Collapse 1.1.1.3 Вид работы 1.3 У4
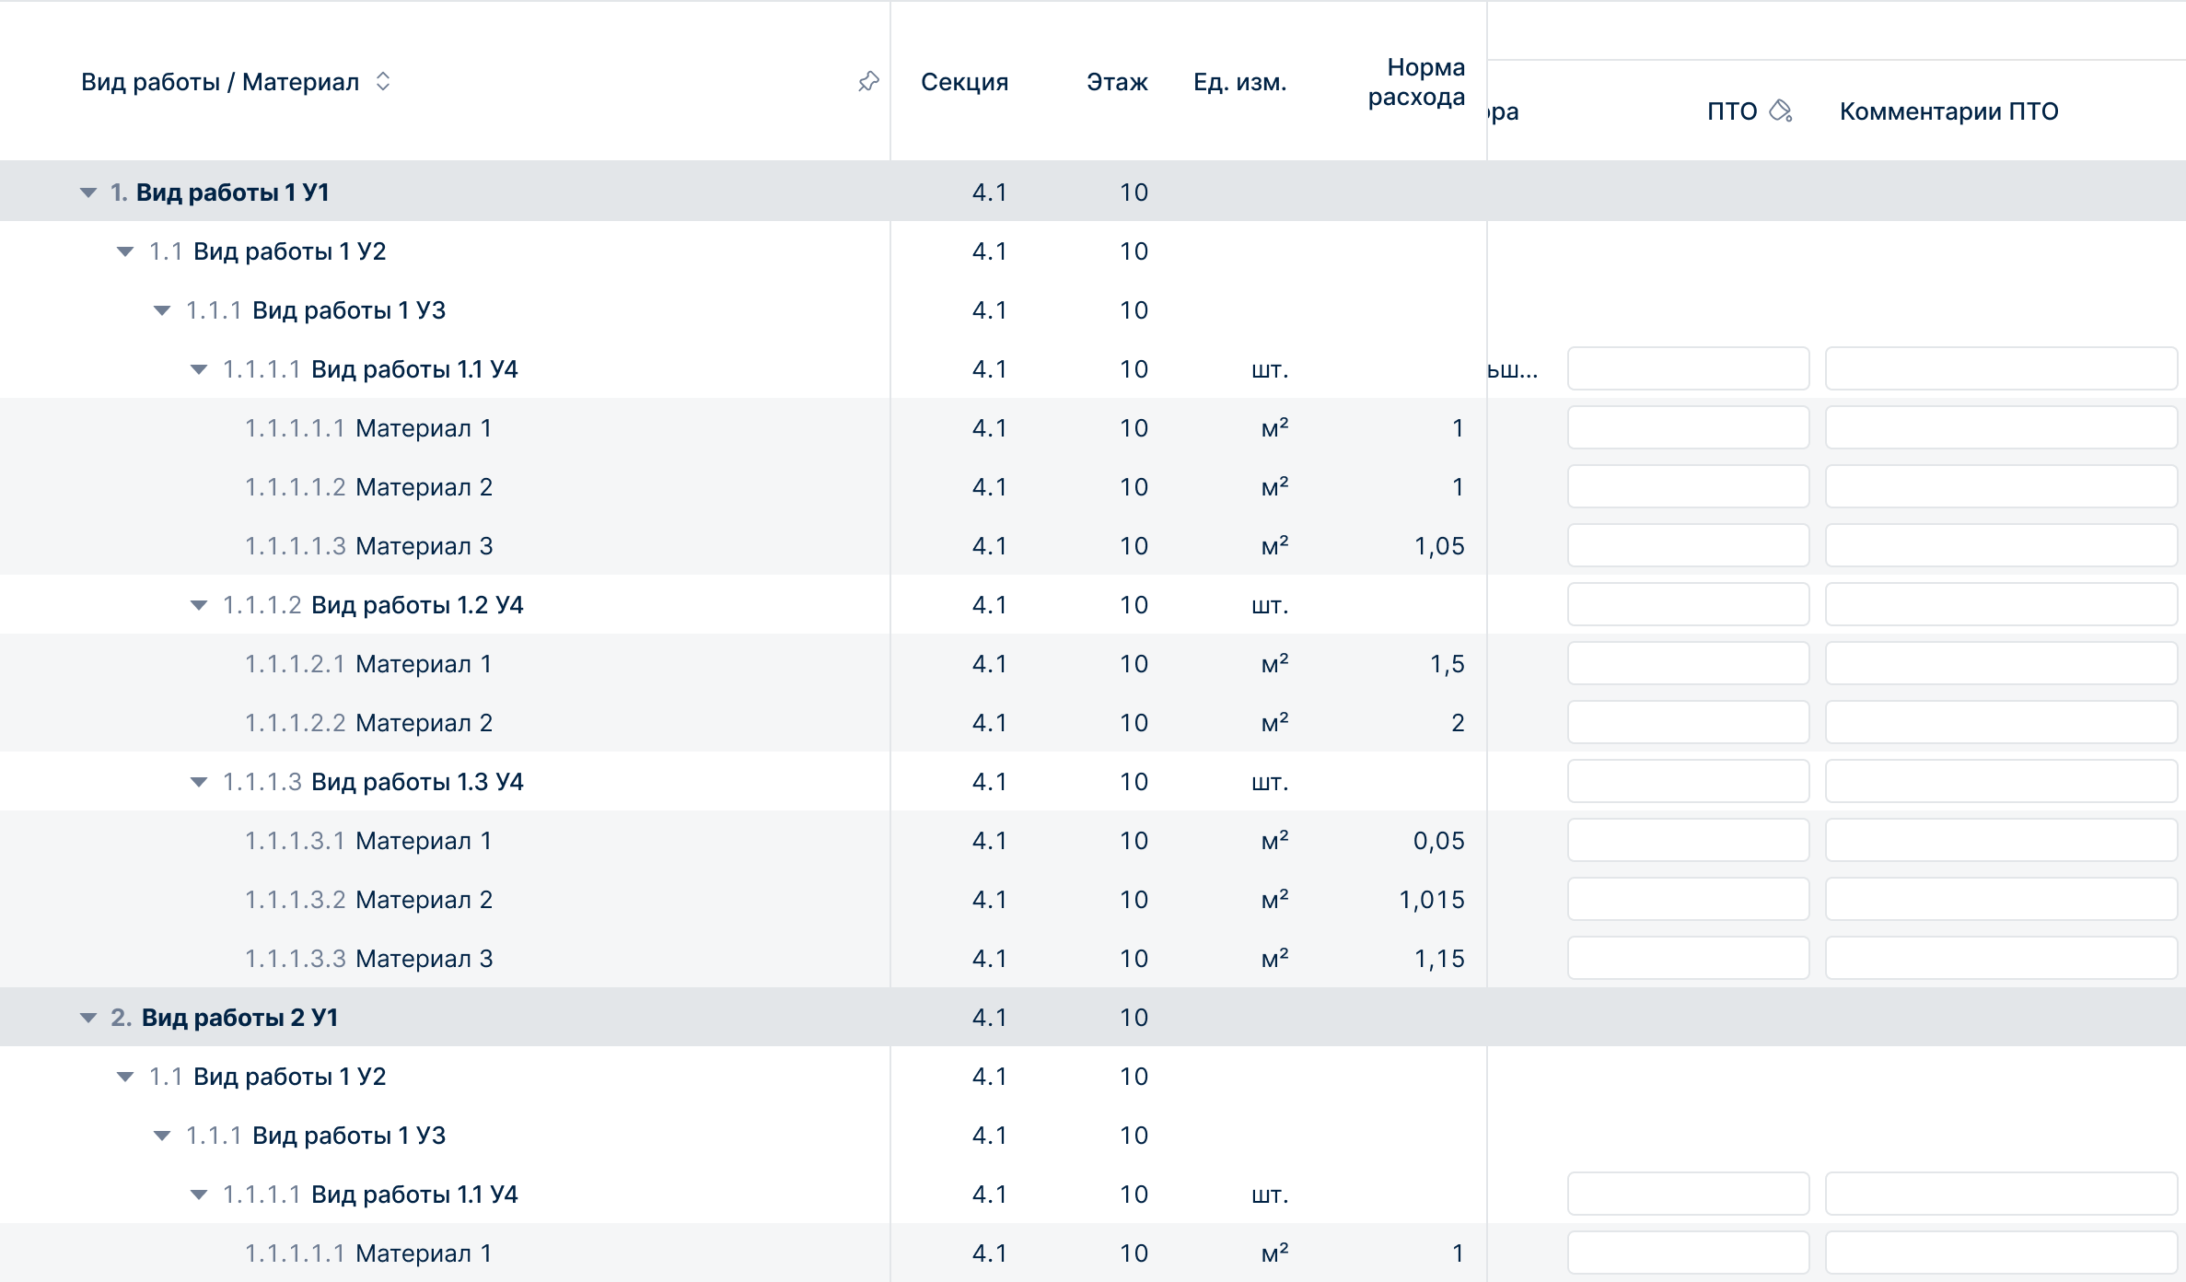Viewport: 2186px width, 1282px height. pos(199,782)
